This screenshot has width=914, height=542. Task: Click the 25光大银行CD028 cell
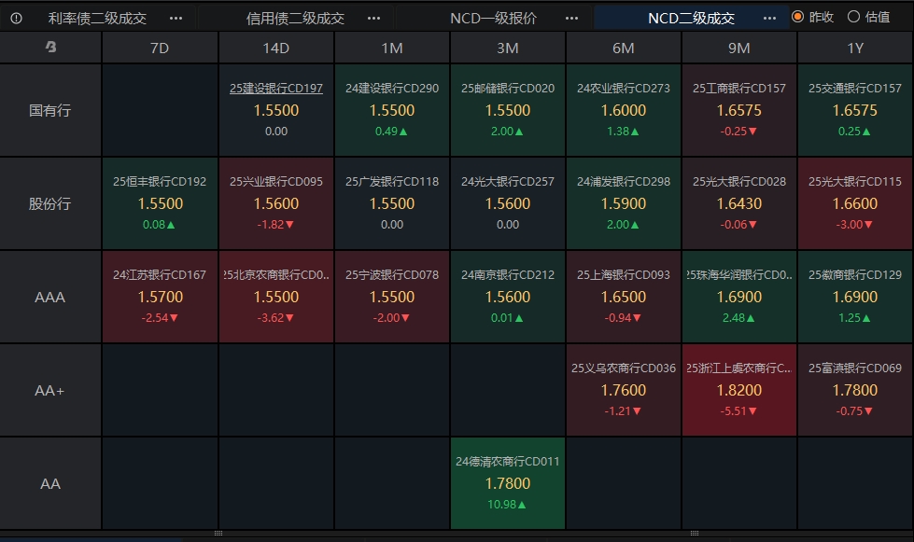739,203
